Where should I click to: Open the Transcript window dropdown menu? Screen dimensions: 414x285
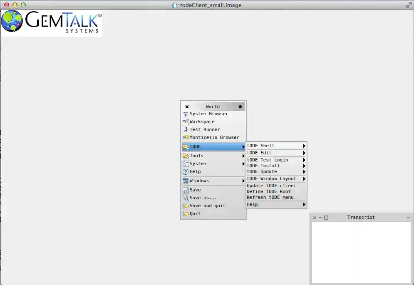(408, 218)
